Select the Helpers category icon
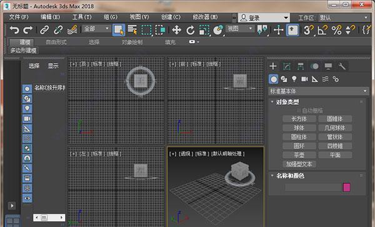Image resolution: width=375 pixels, height=227 pixels. click(x=315, y=79)
